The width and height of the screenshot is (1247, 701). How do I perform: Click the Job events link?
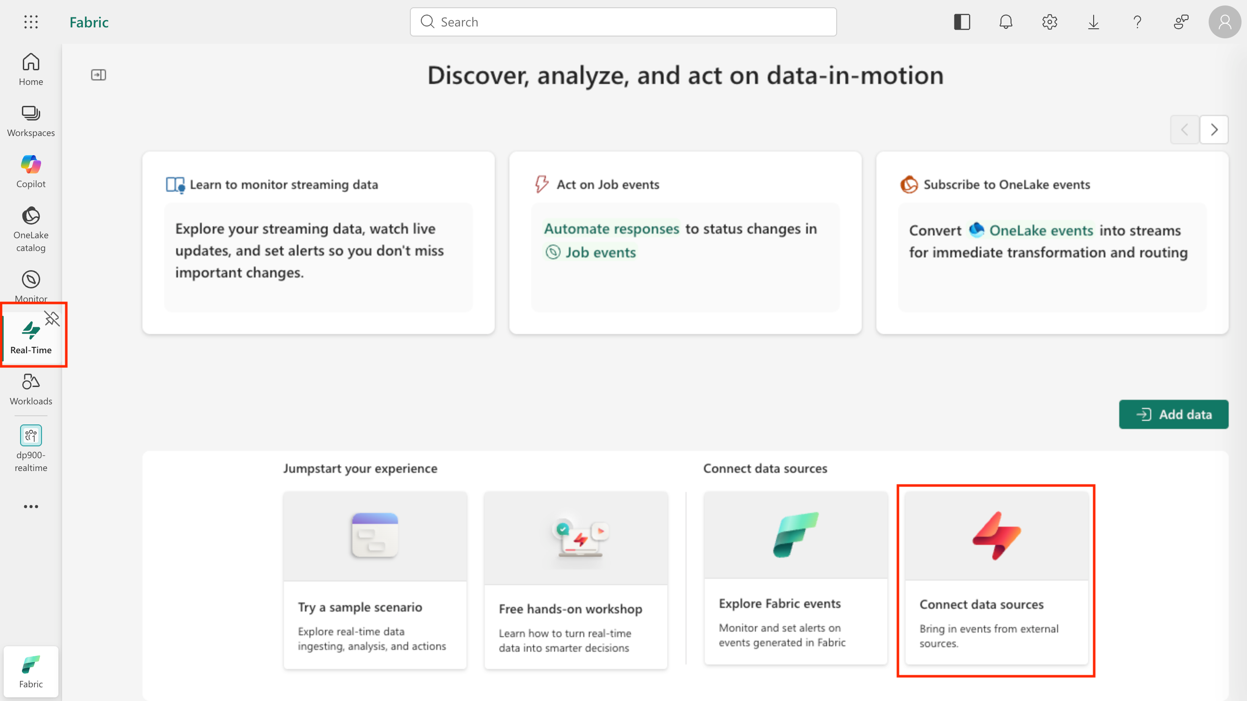coord(591,252)
